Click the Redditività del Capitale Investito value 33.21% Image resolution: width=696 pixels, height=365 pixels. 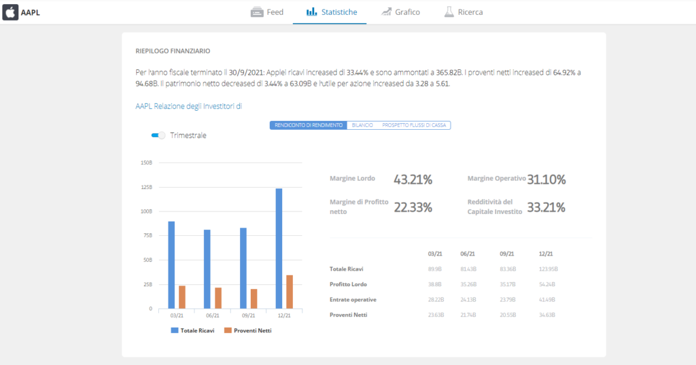[546, 207]
